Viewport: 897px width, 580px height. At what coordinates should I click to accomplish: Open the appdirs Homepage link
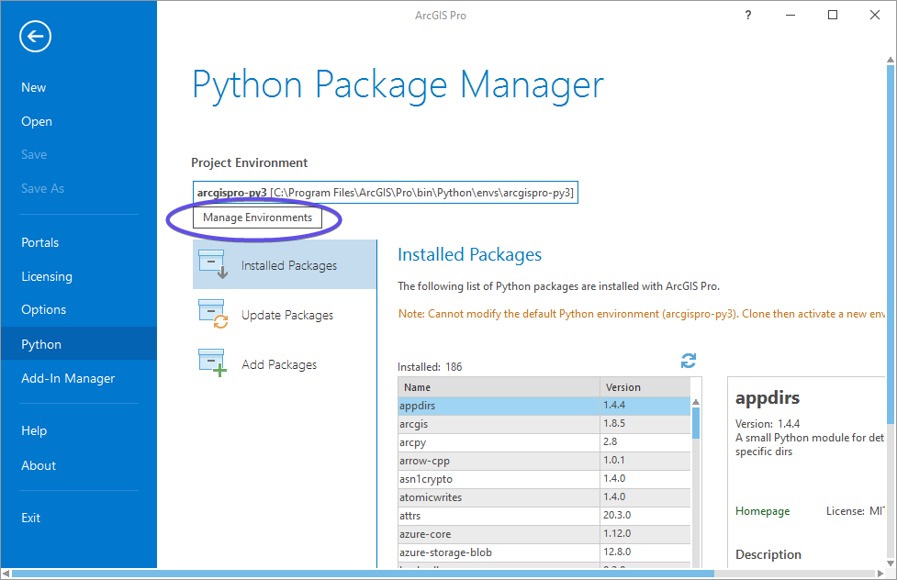click(x=763, y=511)
